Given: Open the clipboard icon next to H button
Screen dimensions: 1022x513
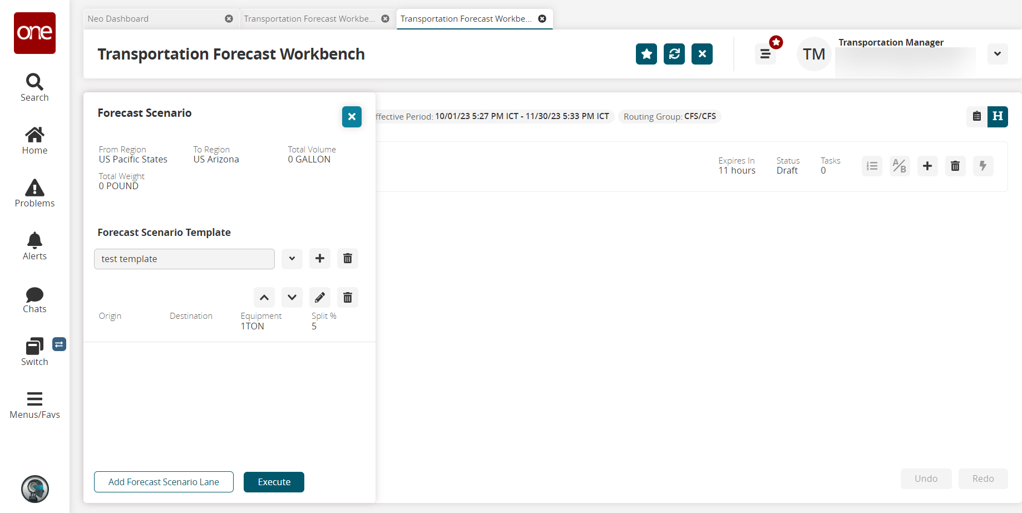Looking at the screenshot, I should coord(977,116).
